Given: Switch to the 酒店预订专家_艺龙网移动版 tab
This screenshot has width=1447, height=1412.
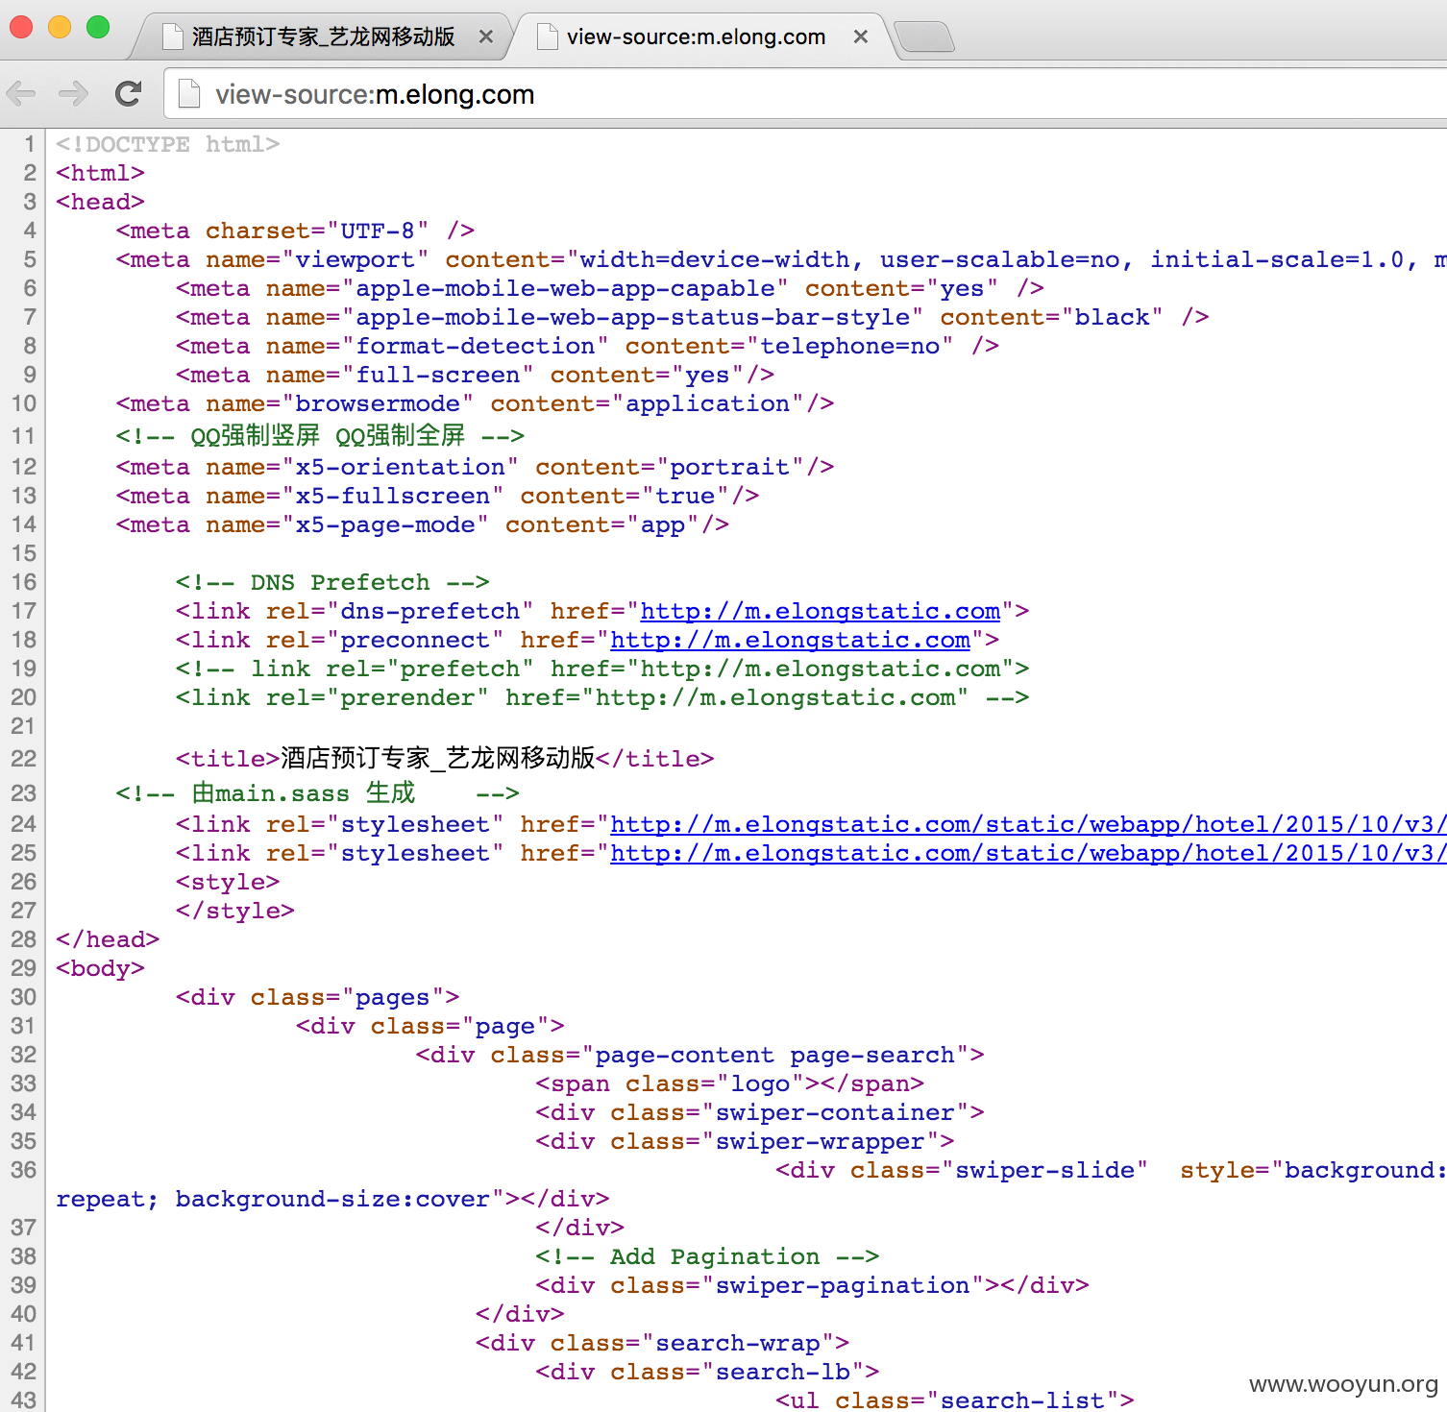Looking at the screenshot, I should 323,37.
